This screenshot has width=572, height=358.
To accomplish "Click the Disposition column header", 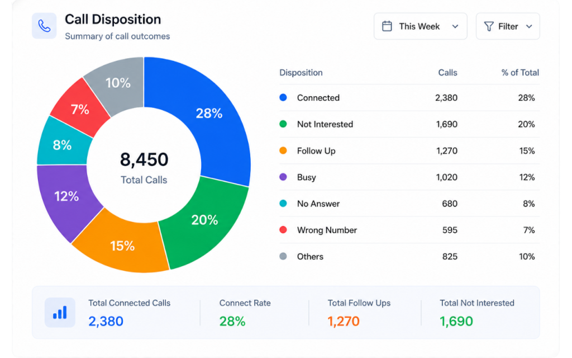I will (x=301, y=73).
